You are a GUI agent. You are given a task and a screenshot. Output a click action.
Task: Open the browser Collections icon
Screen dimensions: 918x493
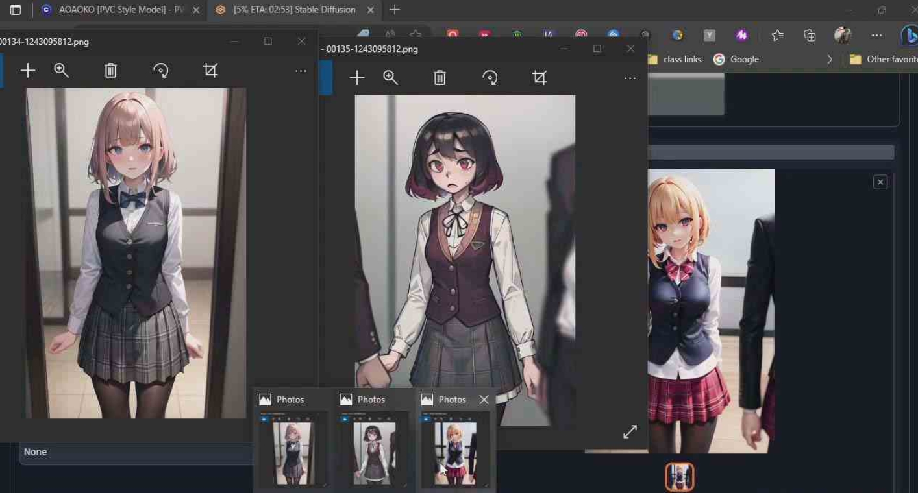(810, 36)
